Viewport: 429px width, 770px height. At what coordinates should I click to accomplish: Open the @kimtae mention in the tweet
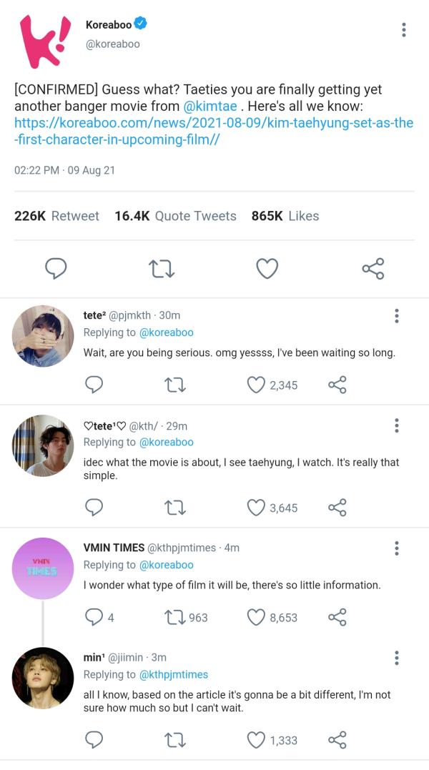tap(210, 107)
